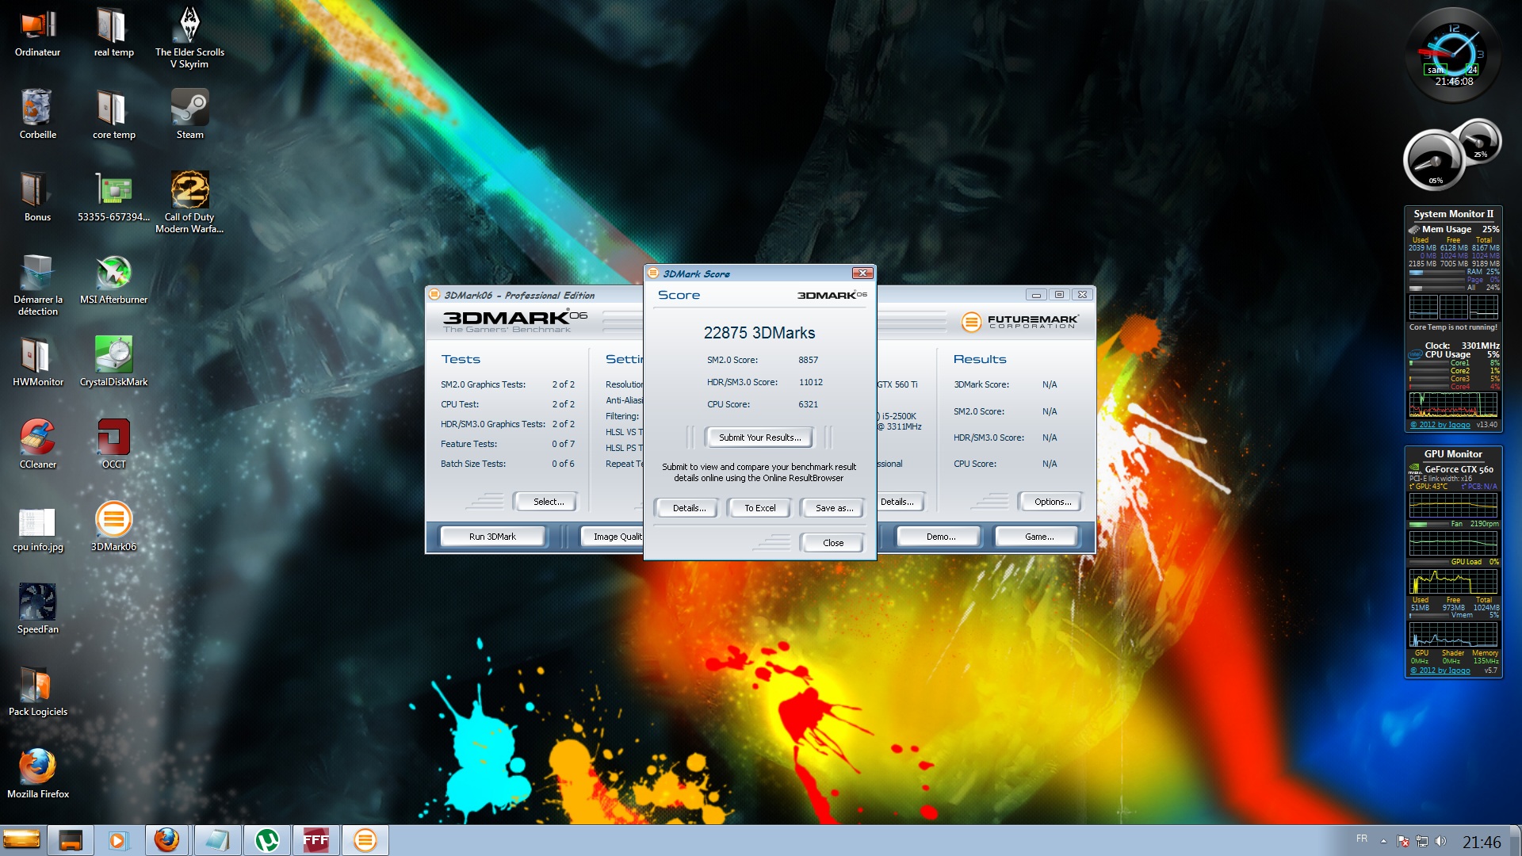Open the results Options button

1052,502
